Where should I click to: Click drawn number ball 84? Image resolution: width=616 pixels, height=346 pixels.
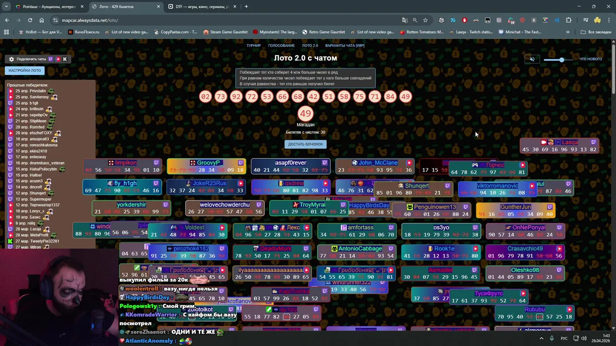point(390,97)
